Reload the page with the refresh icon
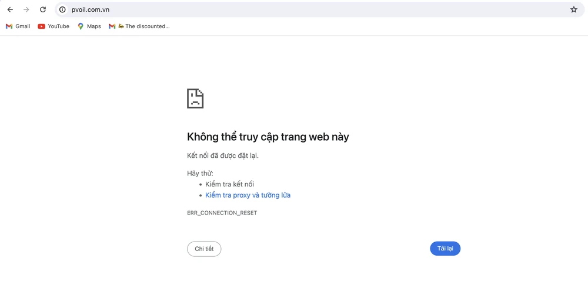Screen dimensions: 588x285 point(43,10)
